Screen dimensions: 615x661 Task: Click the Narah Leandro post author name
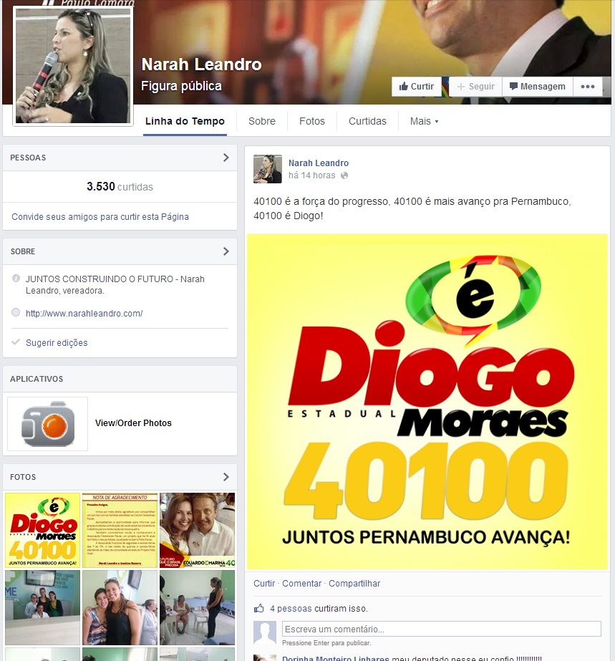[319, 163]
